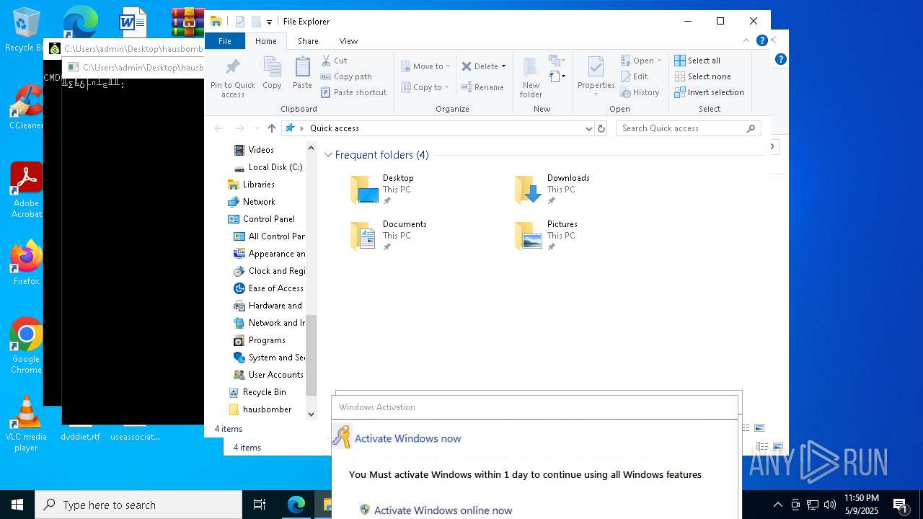Open Firefox desktop shortcut
The height and width of the screenshot is (519, 923).
(x=27, y=263)
